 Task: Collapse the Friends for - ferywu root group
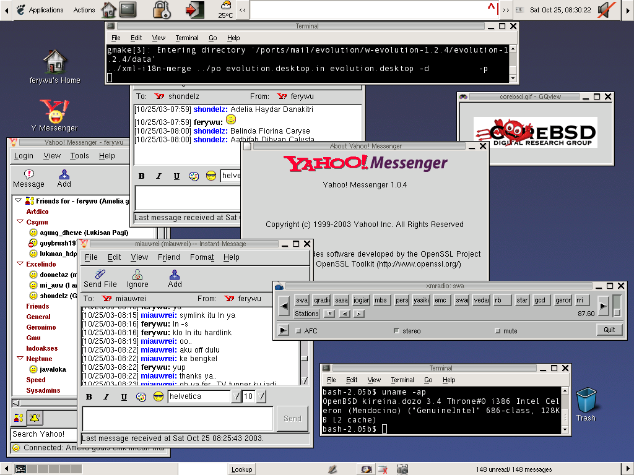tap(18, 201)
